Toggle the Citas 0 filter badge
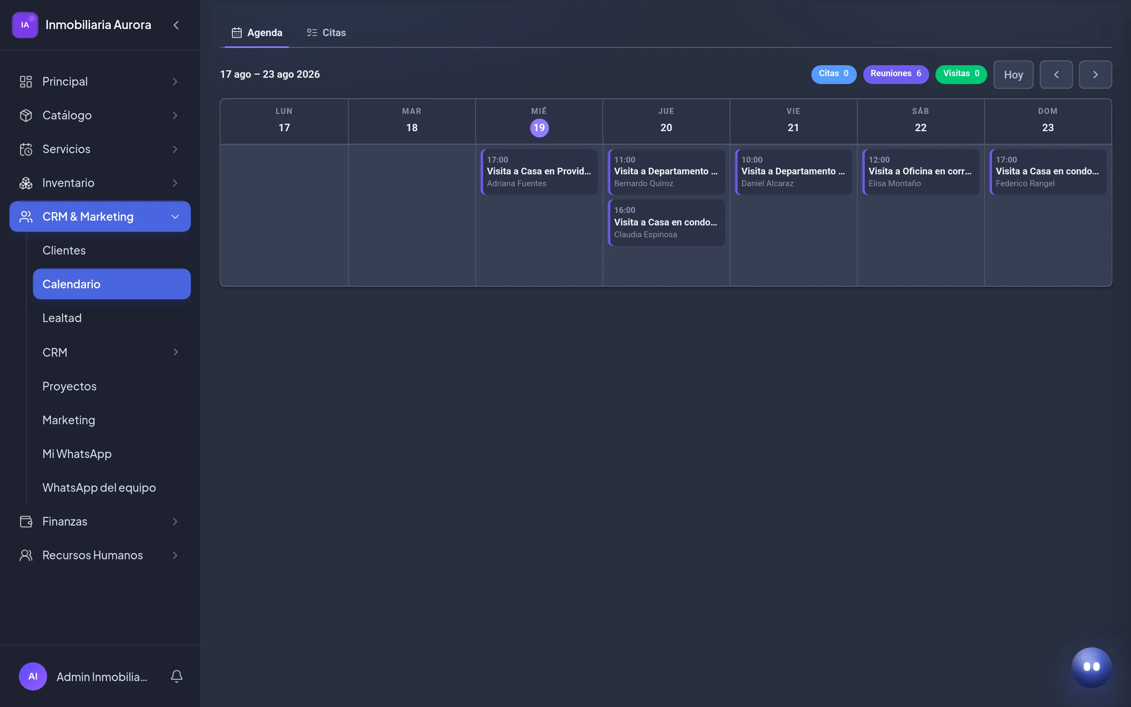The width and height of the screenshot is (1131, 707). 833,74
